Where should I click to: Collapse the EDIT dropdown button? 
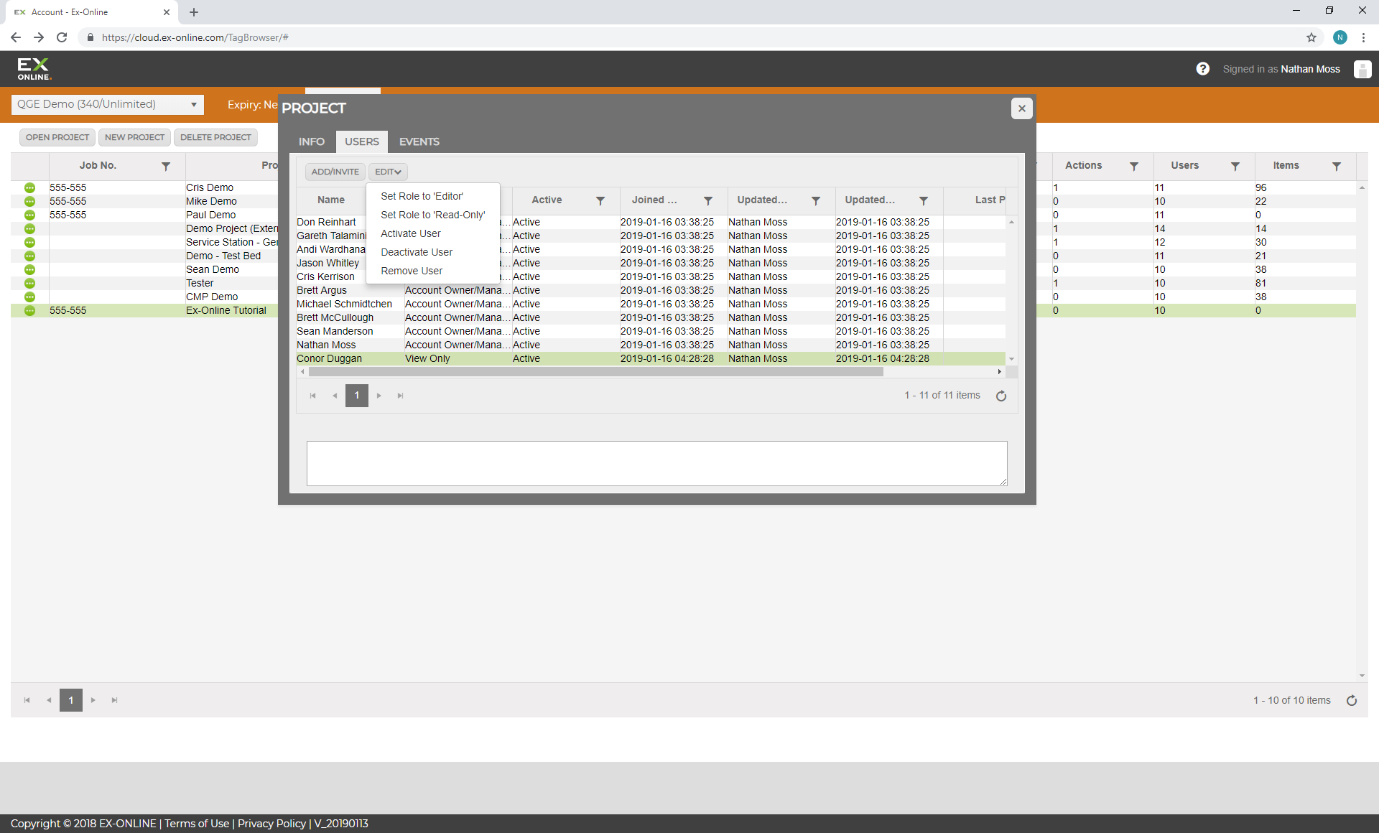tap(388, 172)
